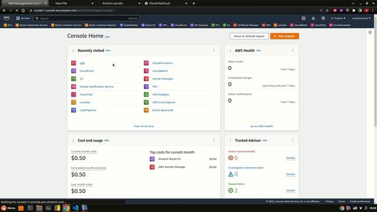
Task: Open the AWS Health widget options menu
Action: click(292, 51)
